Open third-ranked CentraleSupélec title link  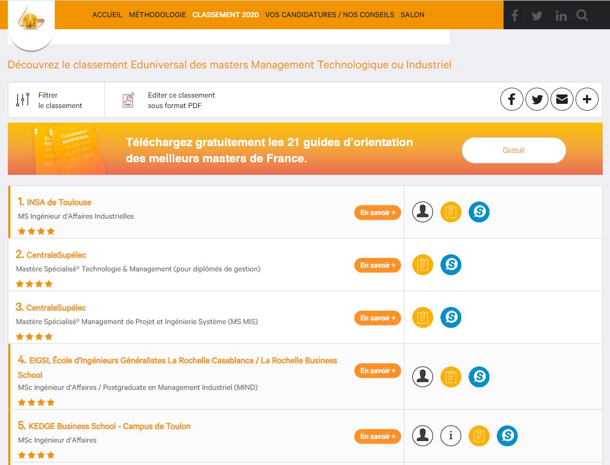click(56, 307)
